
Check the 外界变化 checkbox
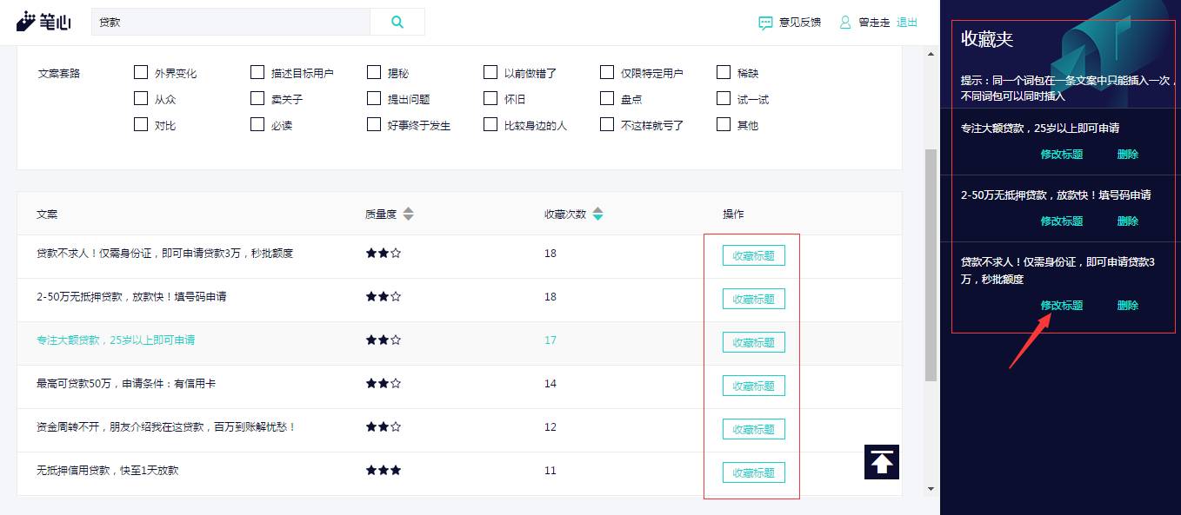pos(141,72)
